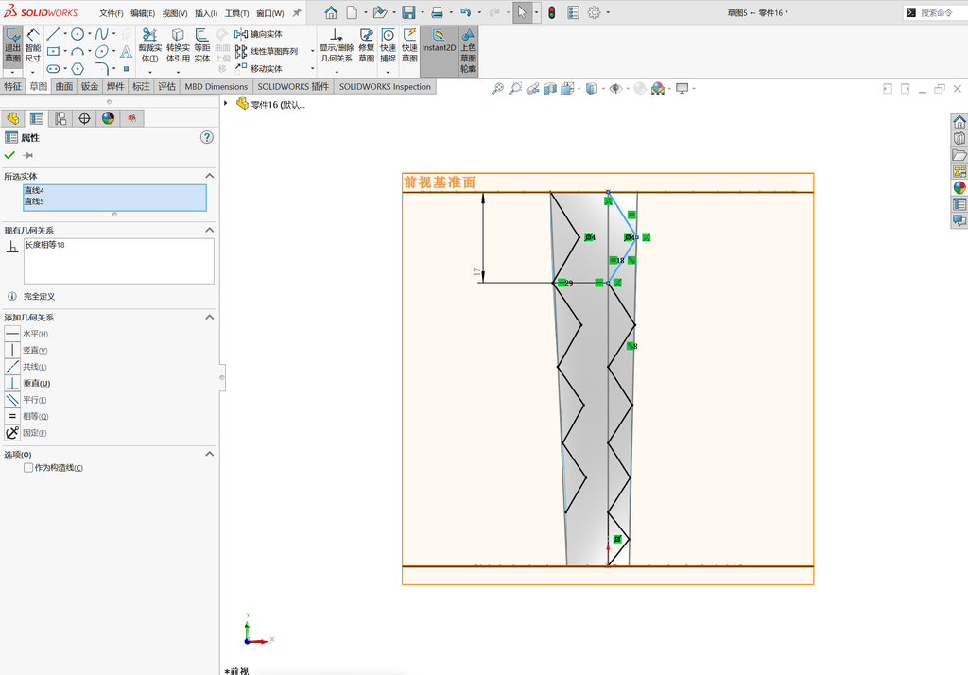The width and height of the screenshot is (968, 675).
Task: Select the Polygon sketch tool
Action: tap(78, 69)
